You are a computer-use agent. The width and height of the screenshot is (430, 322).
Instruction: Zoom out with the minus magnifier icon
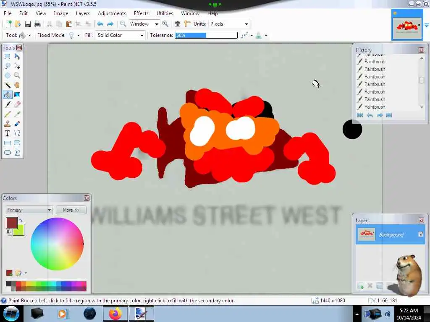123,24
